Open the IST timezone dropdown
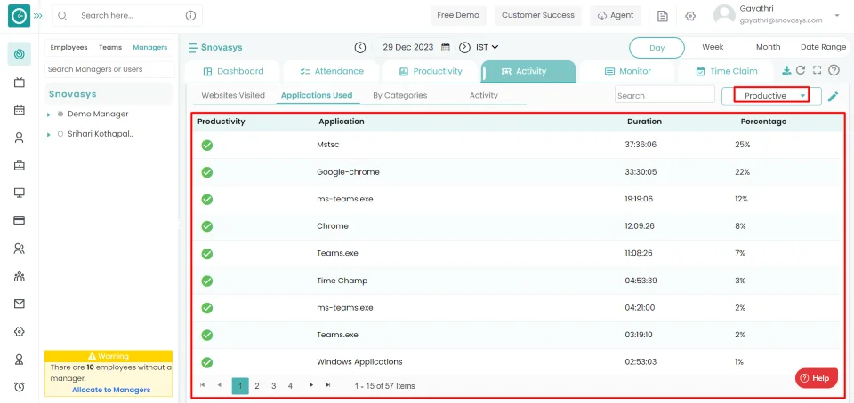854x403 pixels. click(487, 47)
